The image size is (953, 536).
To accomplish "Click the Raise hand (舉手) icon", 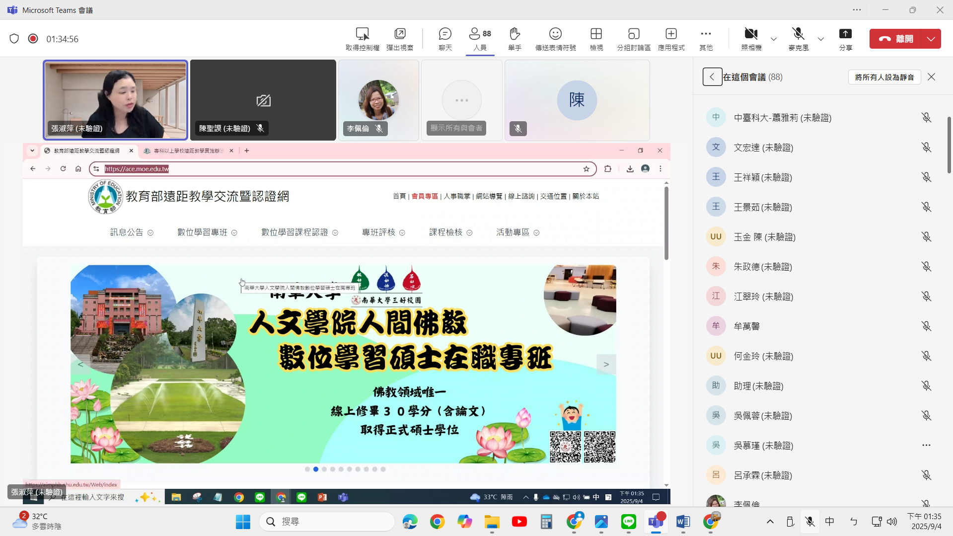I will click(x=514, y=39).
